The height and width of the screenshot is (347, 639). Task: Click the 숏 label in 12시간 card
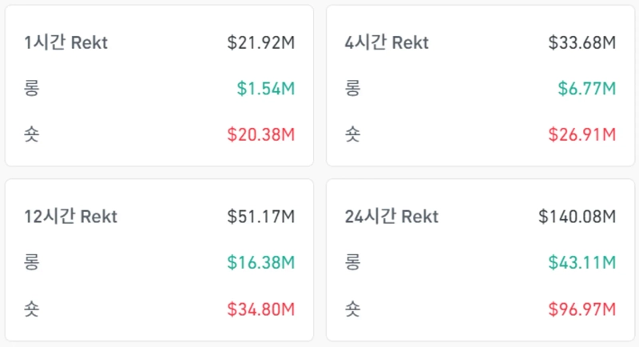[32, 308]
